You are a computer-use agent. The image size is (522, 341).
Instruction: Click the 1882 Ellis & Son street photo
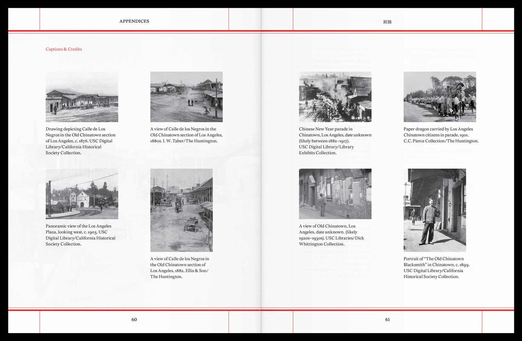[x=181, y=210]
